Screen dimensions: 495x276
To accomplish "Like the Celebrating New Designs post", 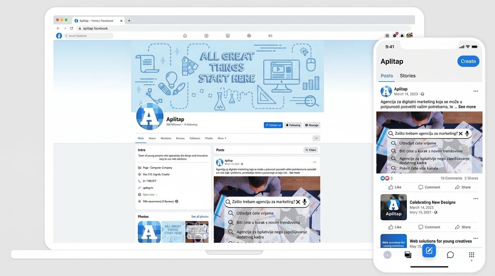I will (x=395, y=227).
